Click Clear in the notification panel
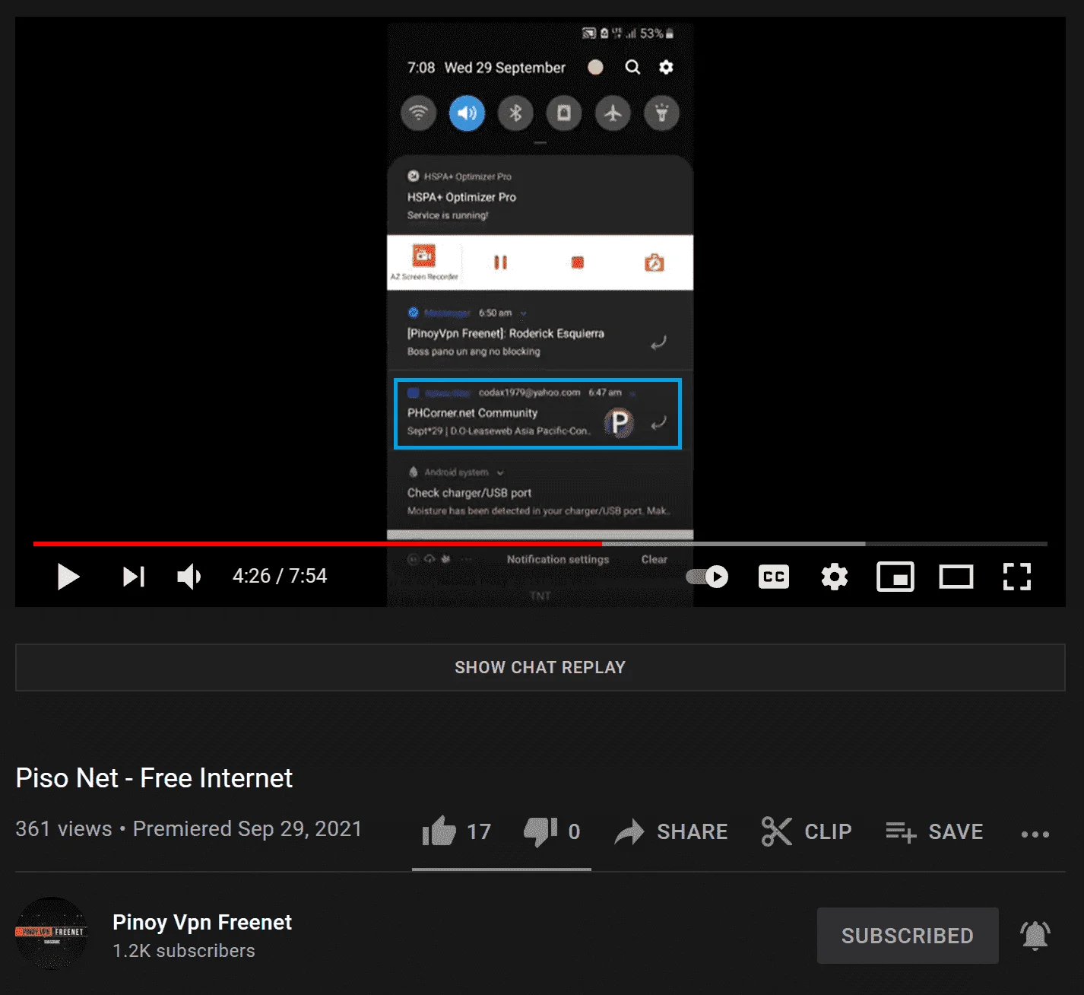The width and height of the screenshot is (1084, 995). [x=654, y=559]
